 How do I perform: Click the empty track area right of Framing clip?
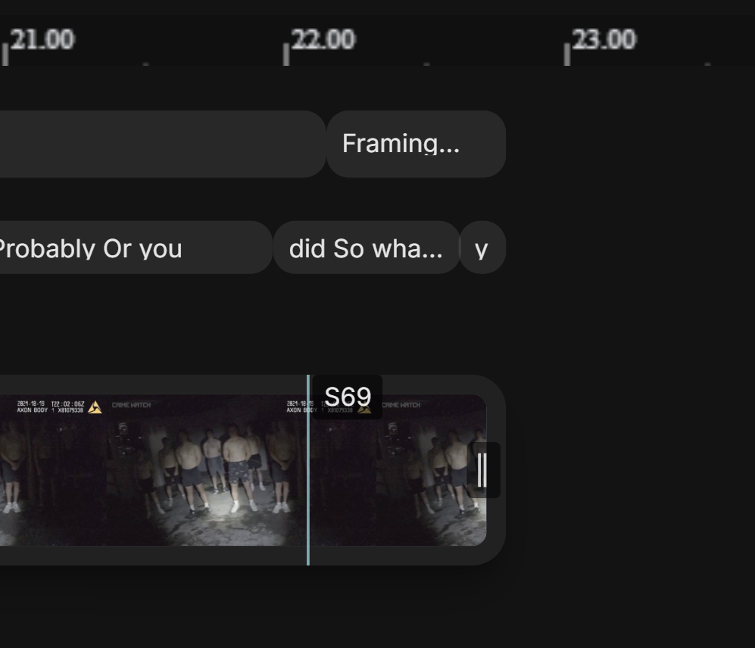(x=630, y=144)
